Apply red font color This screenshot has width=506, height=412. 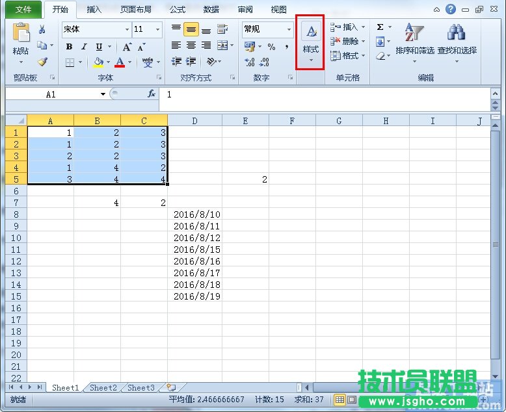coord(120,62)
